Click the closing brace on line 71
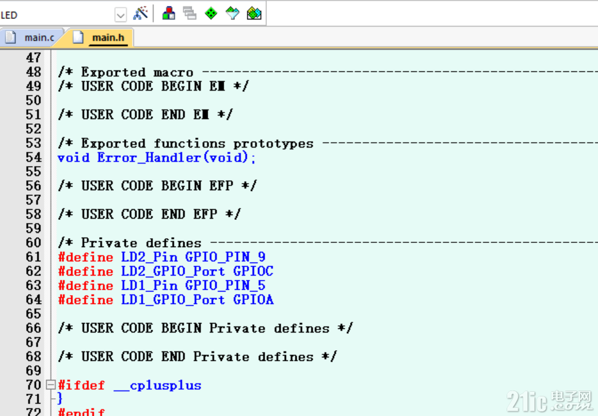The image size is (598, 416). click(x=59, y=399)
